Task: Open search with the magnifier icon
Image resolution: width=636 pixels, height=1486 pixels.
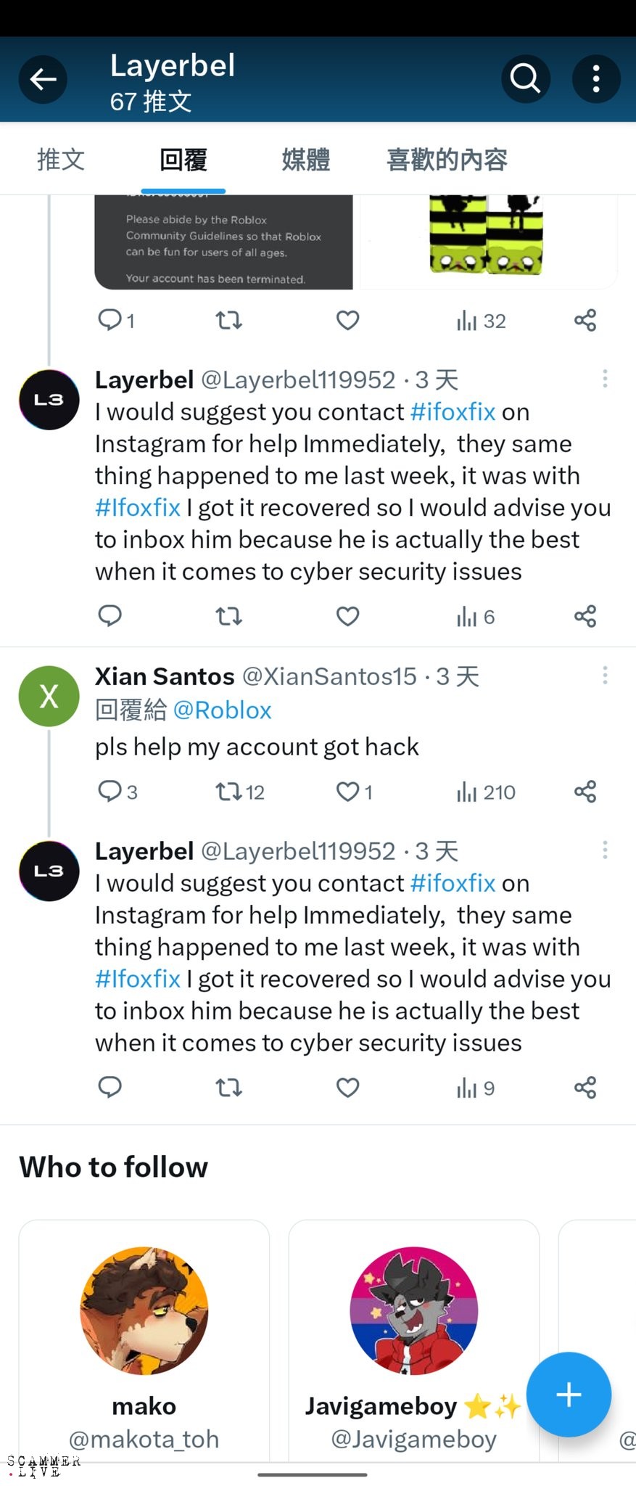Action: tap(525, 79)
